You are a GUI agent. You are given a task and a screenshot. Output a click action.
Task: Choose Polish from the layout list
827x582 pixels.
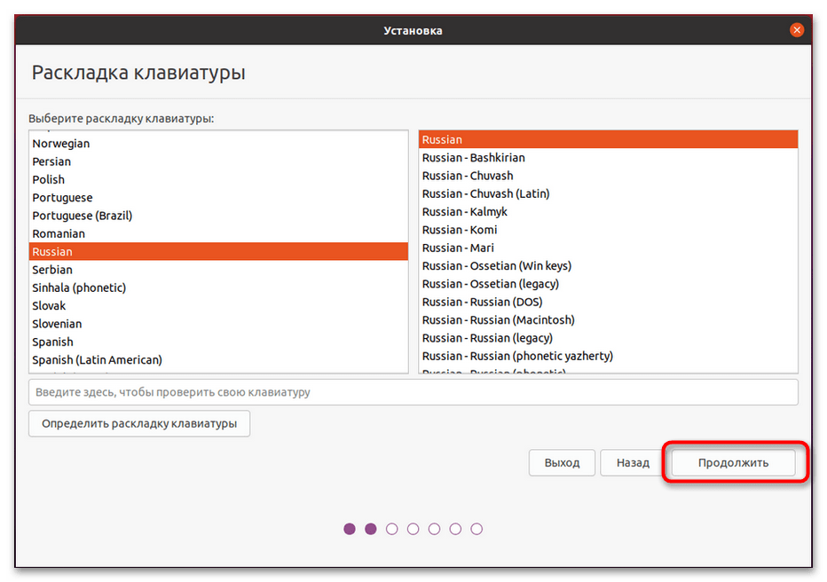tap(49, 179)
